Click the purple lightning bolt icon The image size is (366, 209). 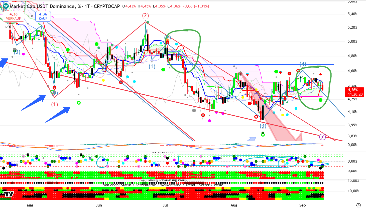pos(322,137)
